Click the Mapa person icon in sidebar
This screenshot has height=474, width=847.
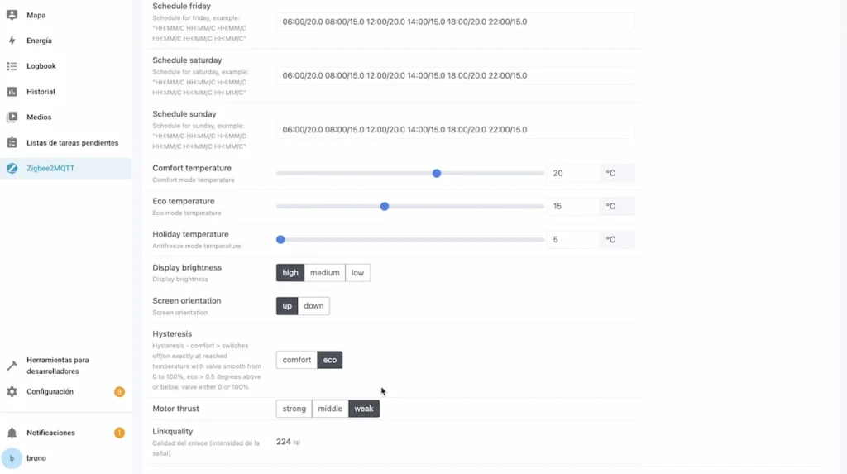pos(12,15)
